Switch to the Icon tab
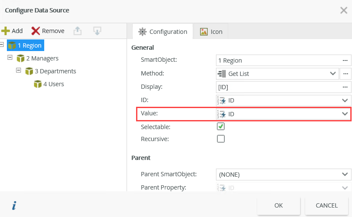Screen dimensions: 352x217 tap(211, 32)
